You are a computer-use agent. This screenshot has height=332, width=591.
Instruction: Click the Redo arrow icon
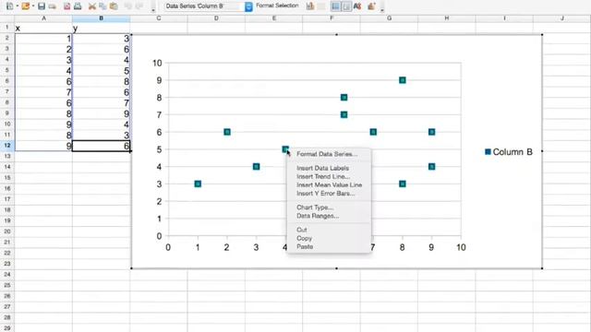tap(139, 6)
